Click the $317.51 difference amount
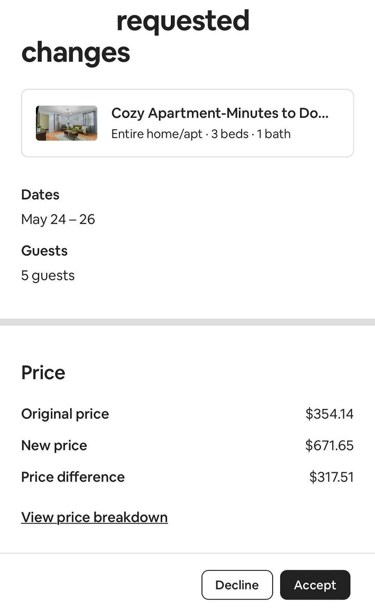375x609 pixels. point(332,477)
